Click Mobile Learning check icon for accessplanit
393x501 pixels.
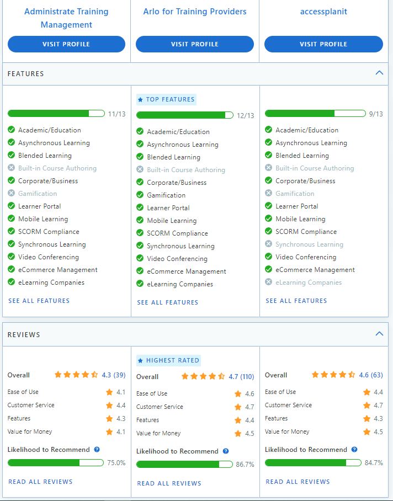[268, 218]
